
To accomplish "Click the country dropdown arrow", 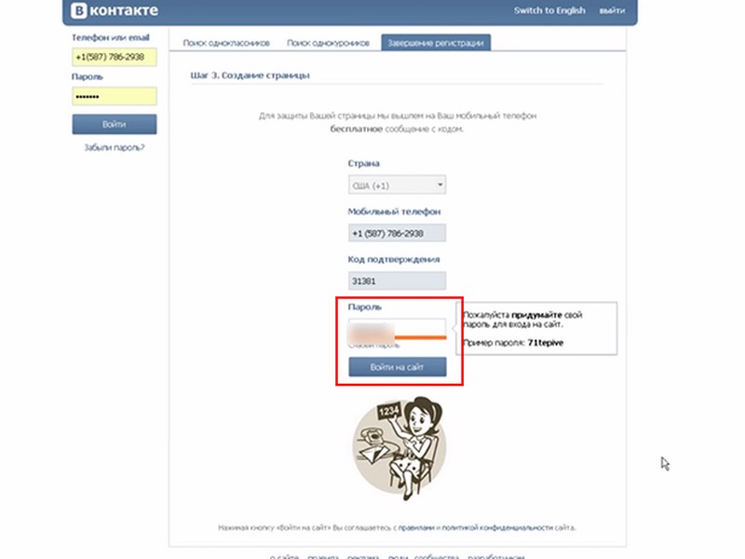I will point(440,184).
